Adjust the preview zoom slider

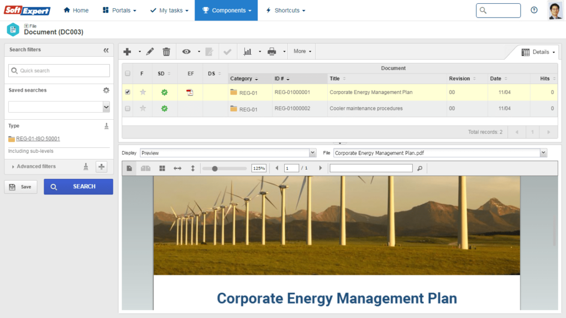click(215, 168)
